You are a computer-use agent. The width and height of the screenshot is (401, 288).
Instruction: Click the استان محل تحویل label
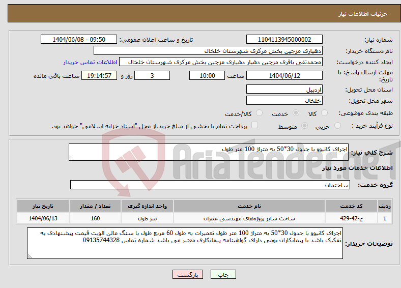369,90
